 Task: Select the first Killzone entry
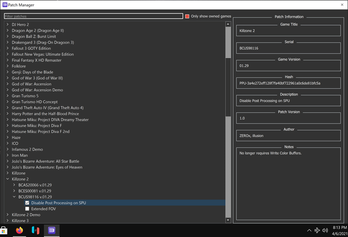pyautogui.click(x=18, y=173)
